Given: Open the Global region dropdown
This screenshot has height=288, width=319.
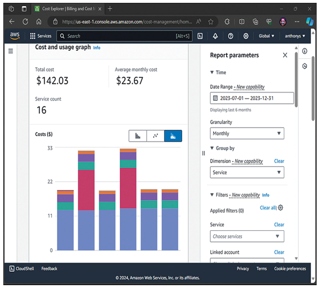Looking at the screenshot, I should (266, 36).
